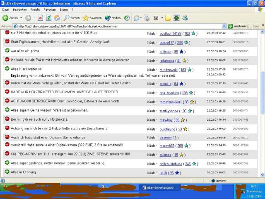Click negative icon beside 'Bei mir gab es auch'

7,119
